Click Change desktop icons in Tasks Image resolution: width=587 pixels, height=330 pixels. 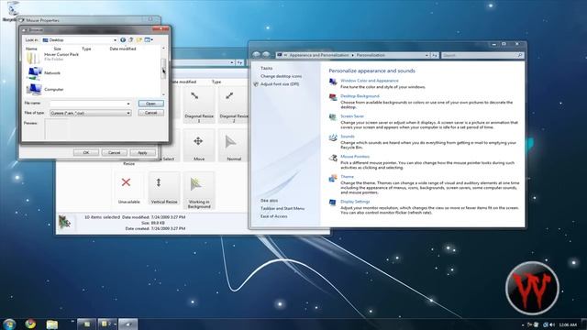tap(281, 76)
